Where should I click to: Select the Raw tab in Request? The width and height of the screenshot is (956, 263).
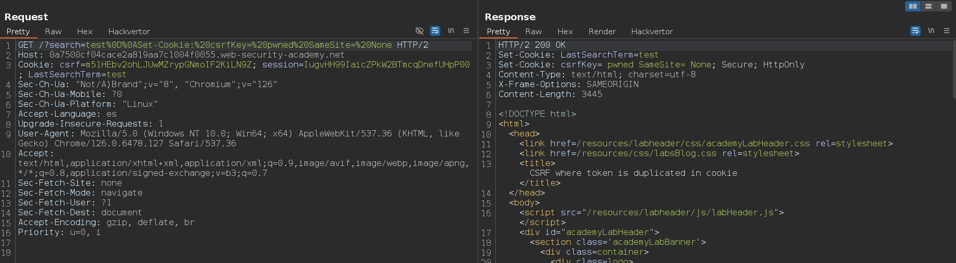[x=53, y=32]
